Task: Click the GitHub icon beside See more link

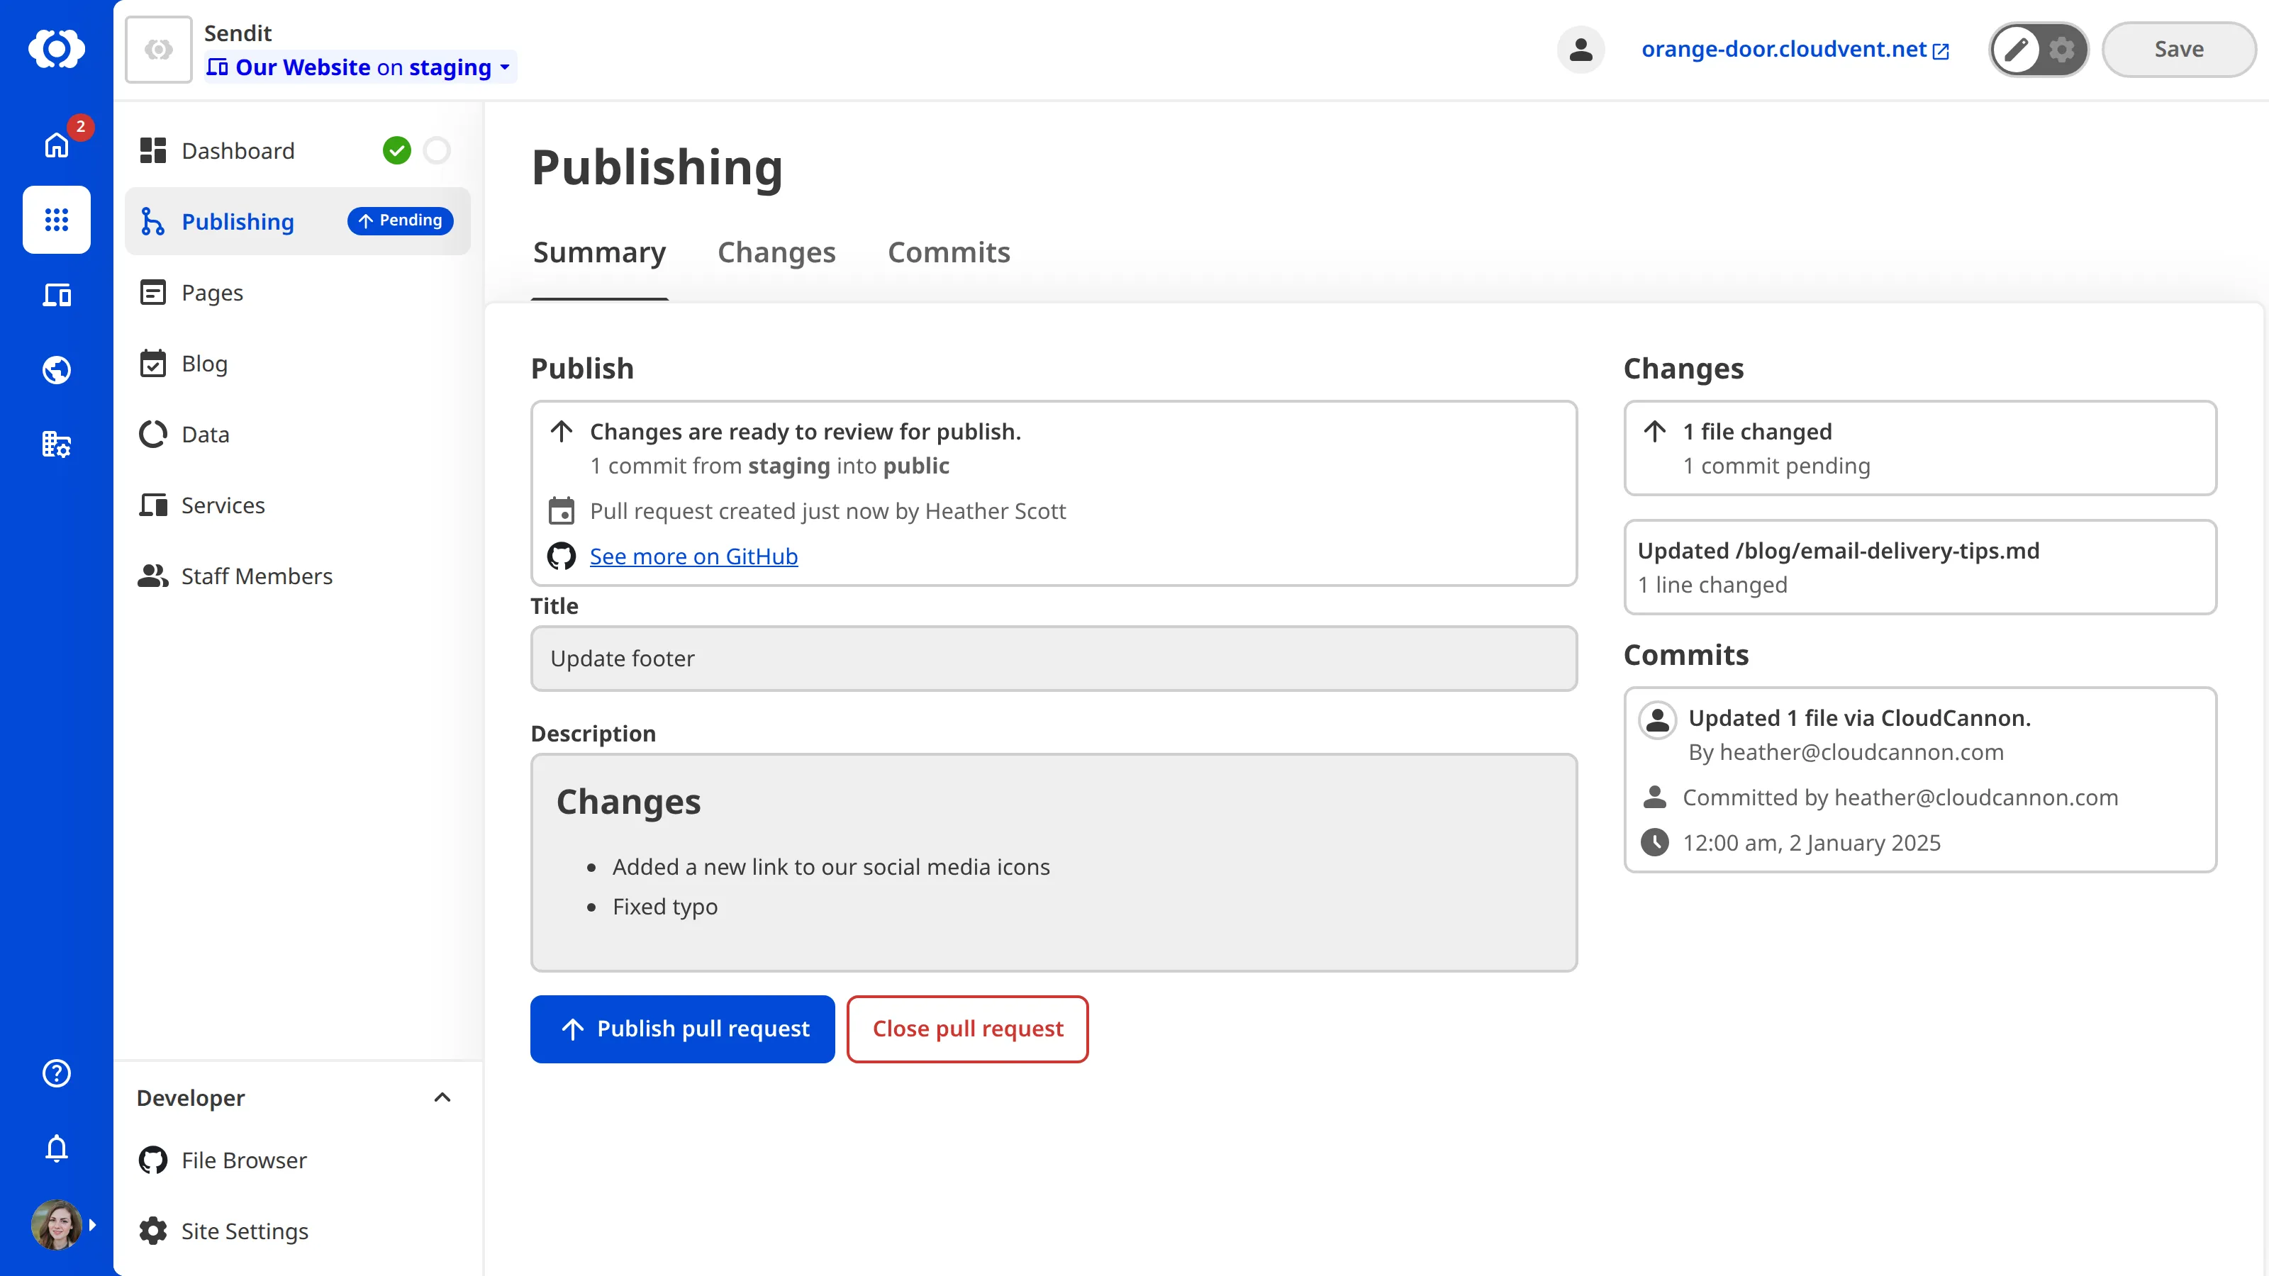Action: 561,556
